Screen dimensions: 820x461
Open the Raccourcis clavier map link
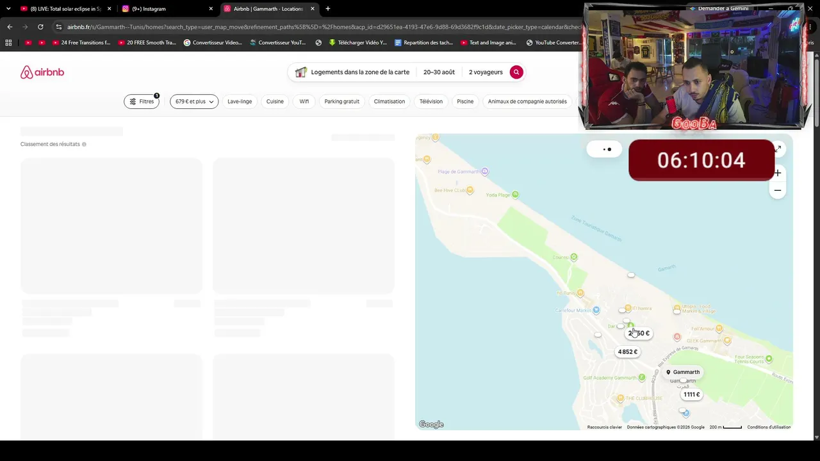(605, 427)
